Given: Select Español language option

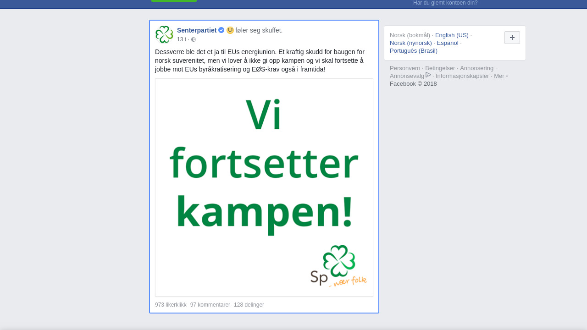Looking at the screenshot, I should (x=448, y=43).
